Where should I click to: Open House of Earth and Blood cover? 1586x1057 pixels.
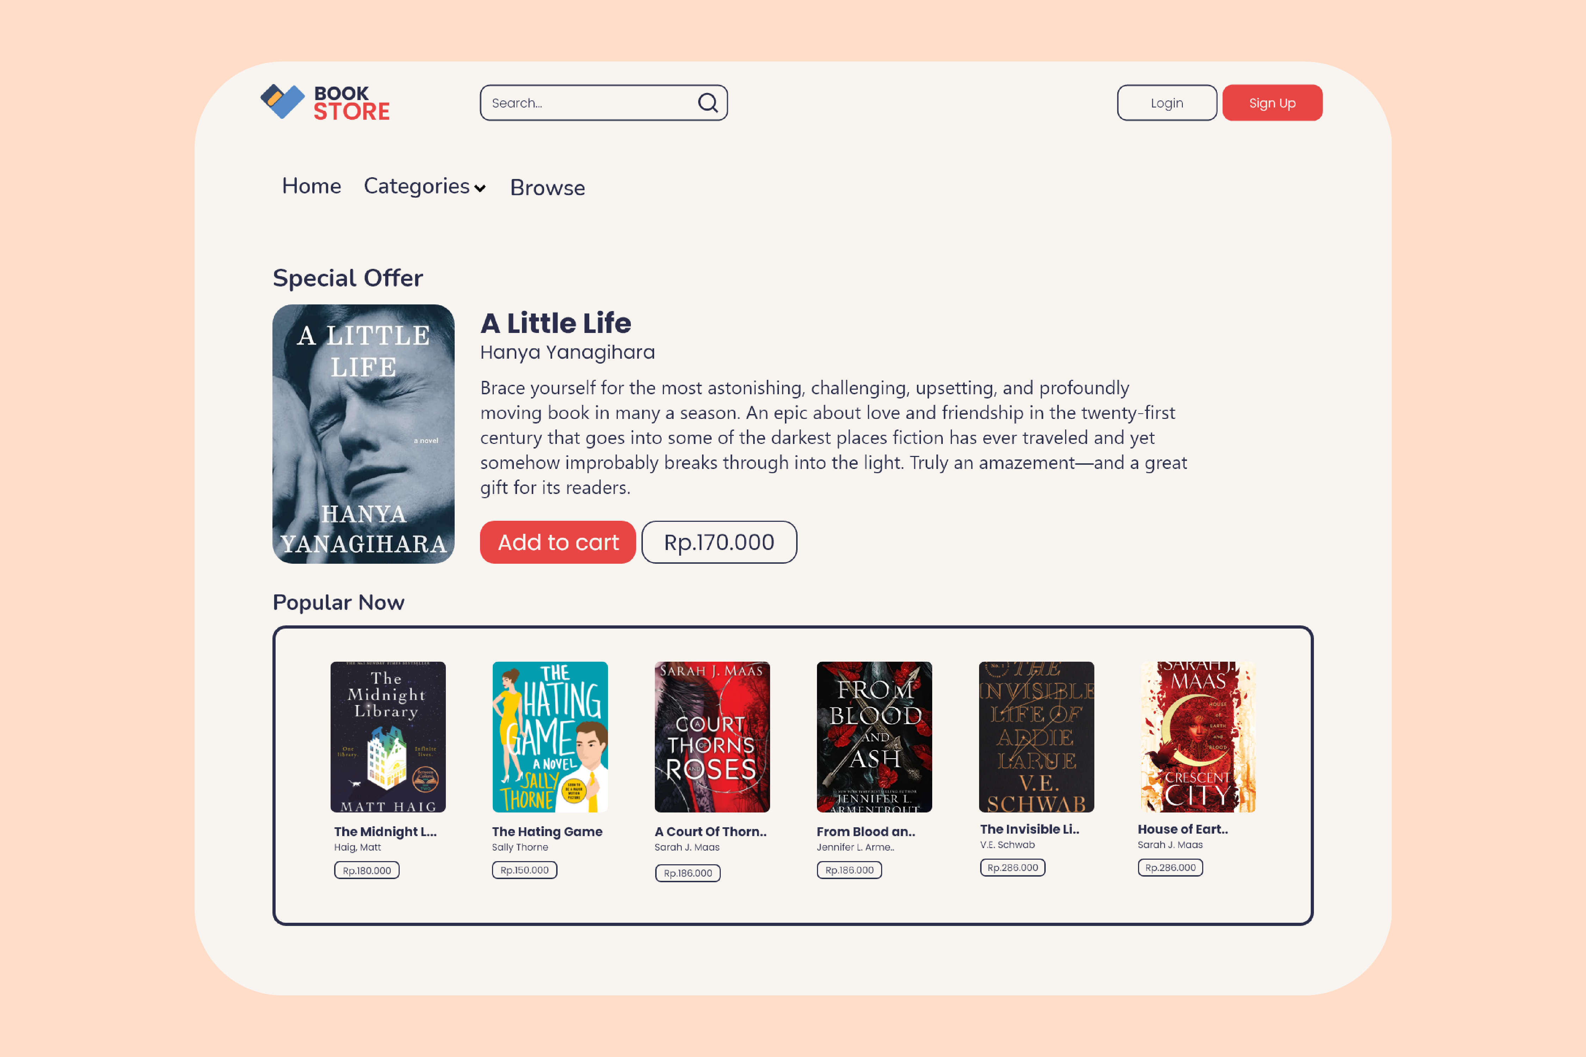1198,737
